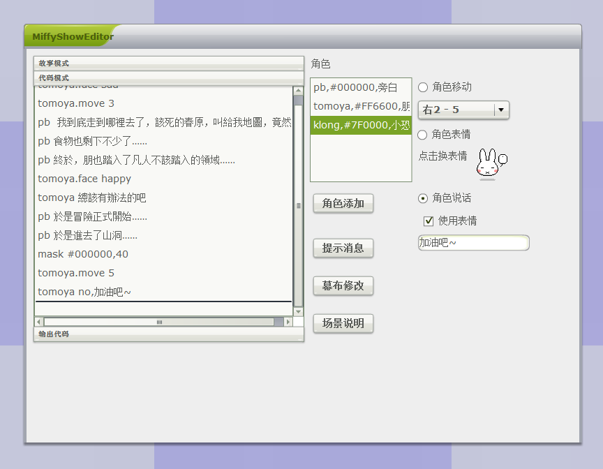Switch to the 代码模式 section header
This screenshot has height=469, width=603.
click(x=169, y=77)
